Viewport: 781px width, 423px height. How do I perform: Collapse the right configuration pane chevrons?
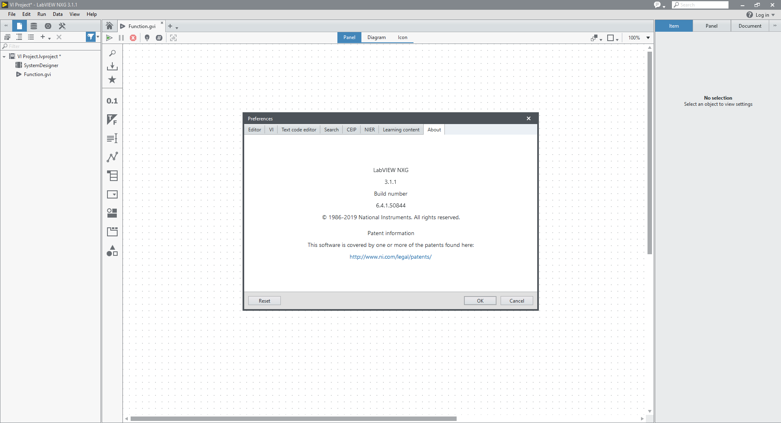click(x=775, y=26)
